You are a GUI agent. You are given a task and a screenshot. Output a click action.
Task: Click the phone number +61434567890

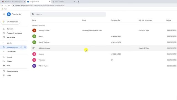coord(116,36)
